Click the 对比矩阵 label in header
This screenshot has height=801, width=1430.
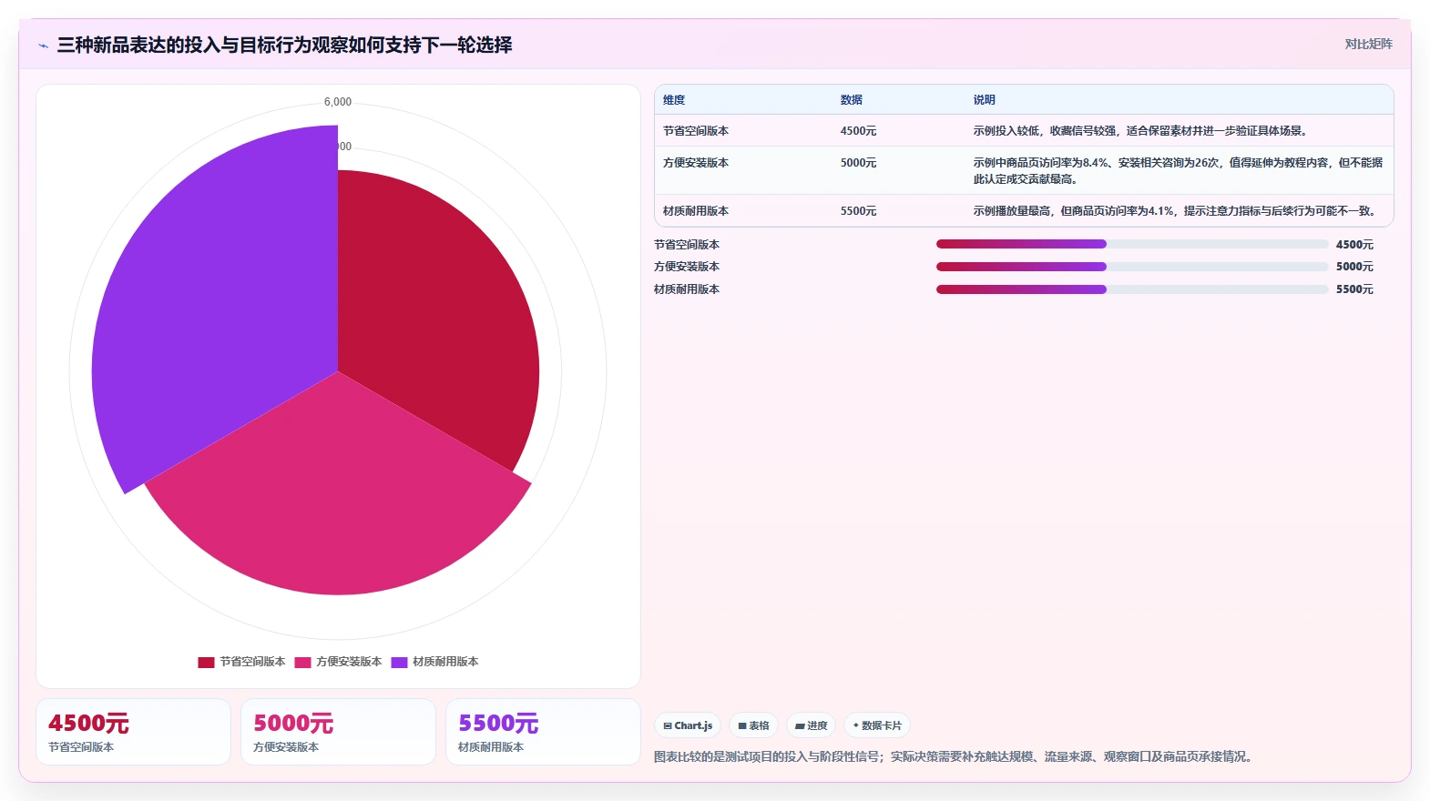click(x=1368, y=44)
